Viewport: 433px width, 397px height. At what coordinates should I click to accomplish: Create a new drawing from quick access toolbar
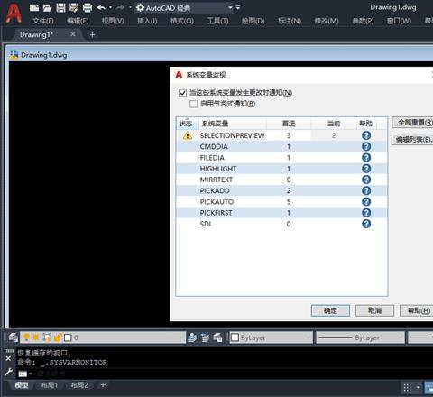pyautogui.click(x=34, y=7)
